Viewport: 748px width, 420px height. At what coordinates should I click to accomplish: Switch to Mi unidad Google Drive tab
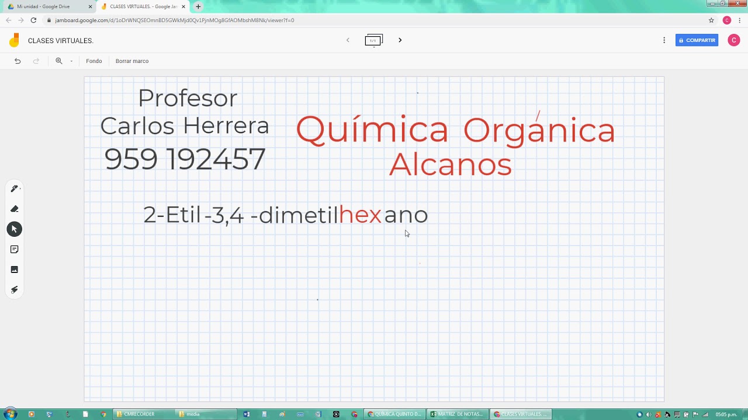click(x=47, y=6)
